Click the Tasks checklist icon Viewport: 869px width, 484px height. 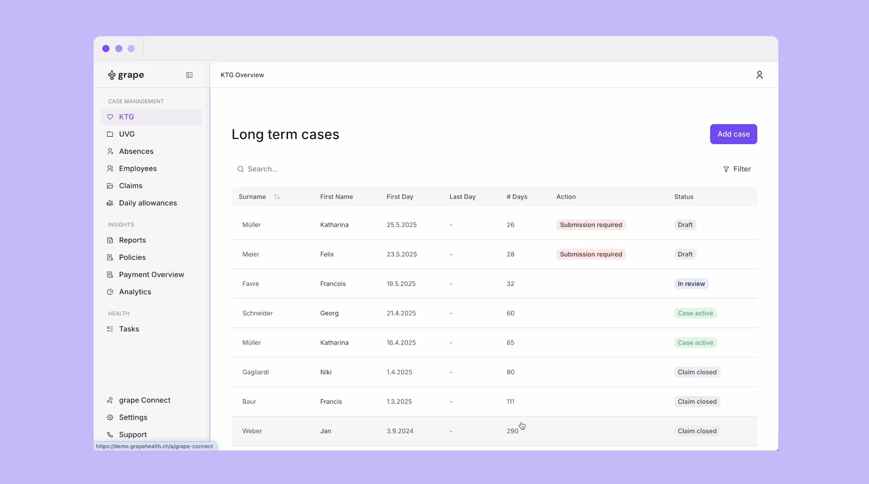pyautogui.click(x=110, y=329)
